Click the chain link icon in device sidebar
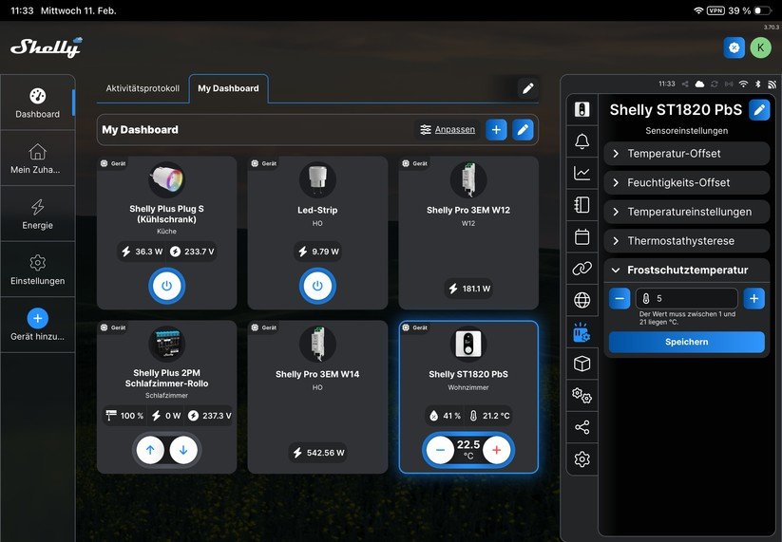Screen dimensions: 782x542 coord(582,269)
